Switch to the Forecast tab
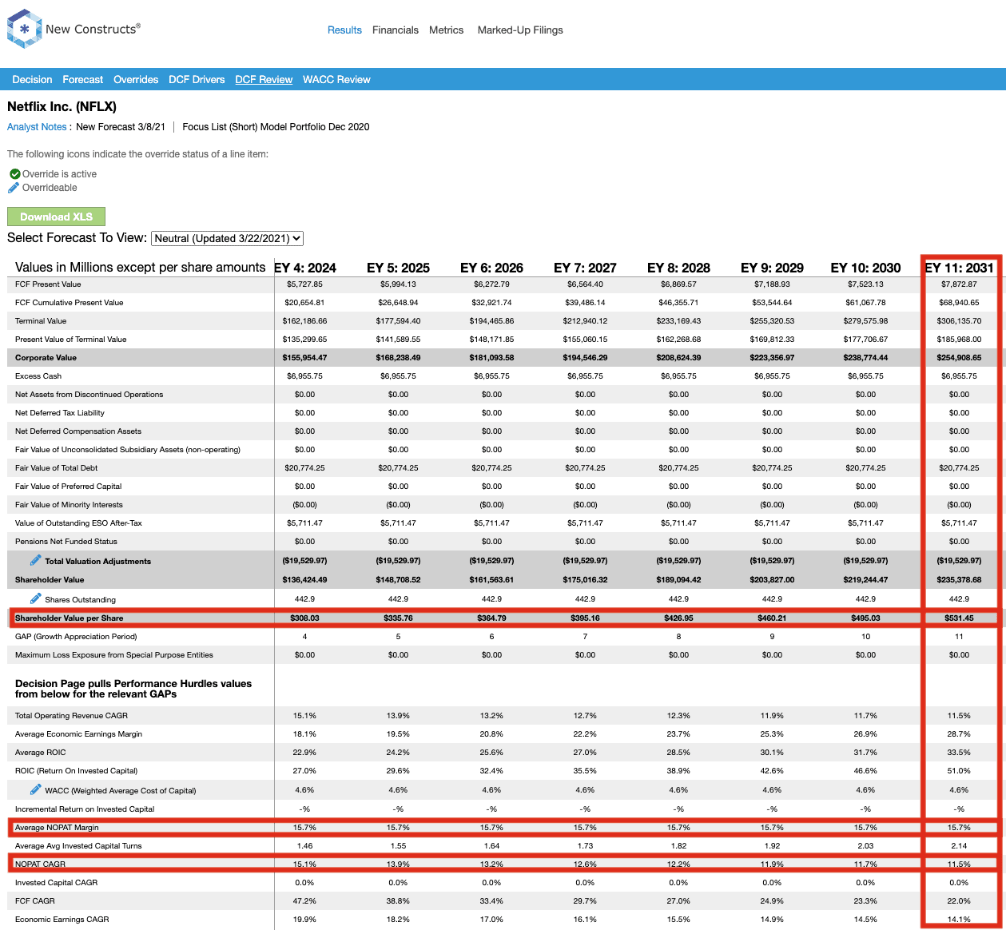This screenshot has width=1006, height=930. pyautogui.click(x=83, y=80)
